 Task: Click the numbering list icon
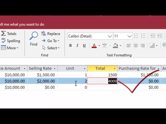point(143,36)
